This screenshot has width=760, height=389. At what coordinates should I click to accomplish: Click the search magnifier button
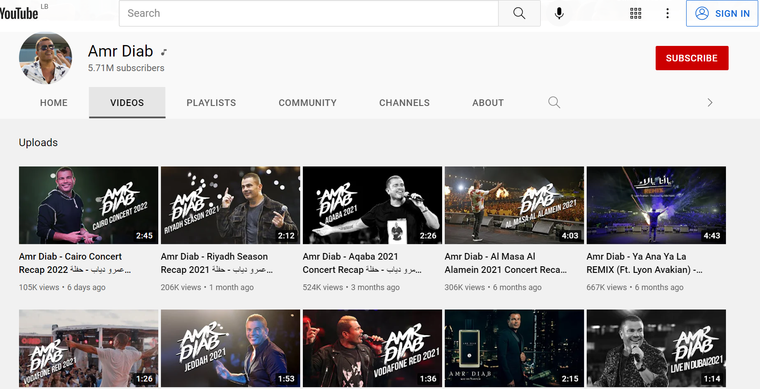tap(519, 13)
